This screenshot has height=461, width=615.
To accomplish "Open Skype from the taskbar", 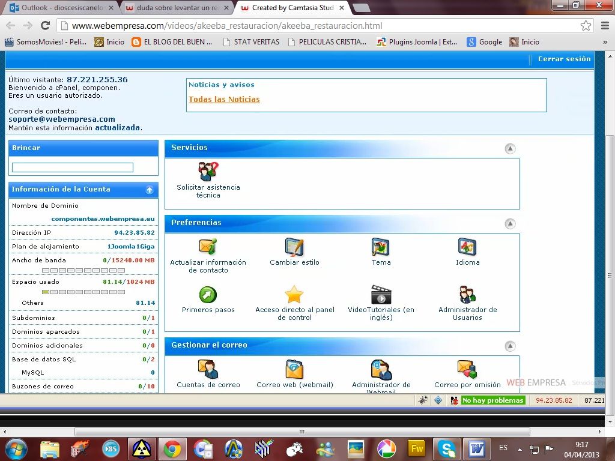I will pos(447,449).
